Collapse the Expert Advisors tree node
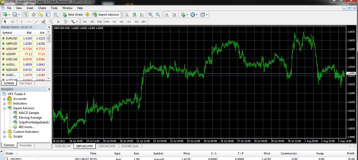Screen dimensions: 358x160 4,108
